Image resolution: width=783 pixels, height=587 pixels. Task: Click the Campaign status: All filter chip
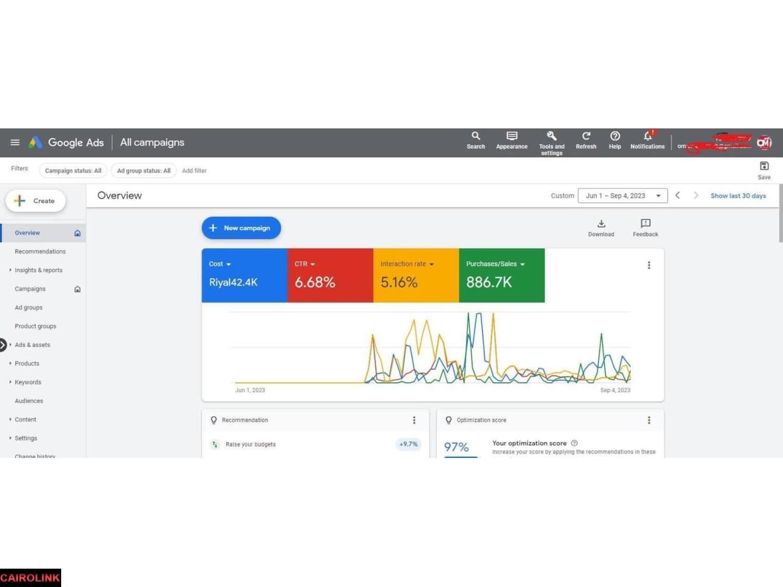pyautogui.click(x=73, y=171)
